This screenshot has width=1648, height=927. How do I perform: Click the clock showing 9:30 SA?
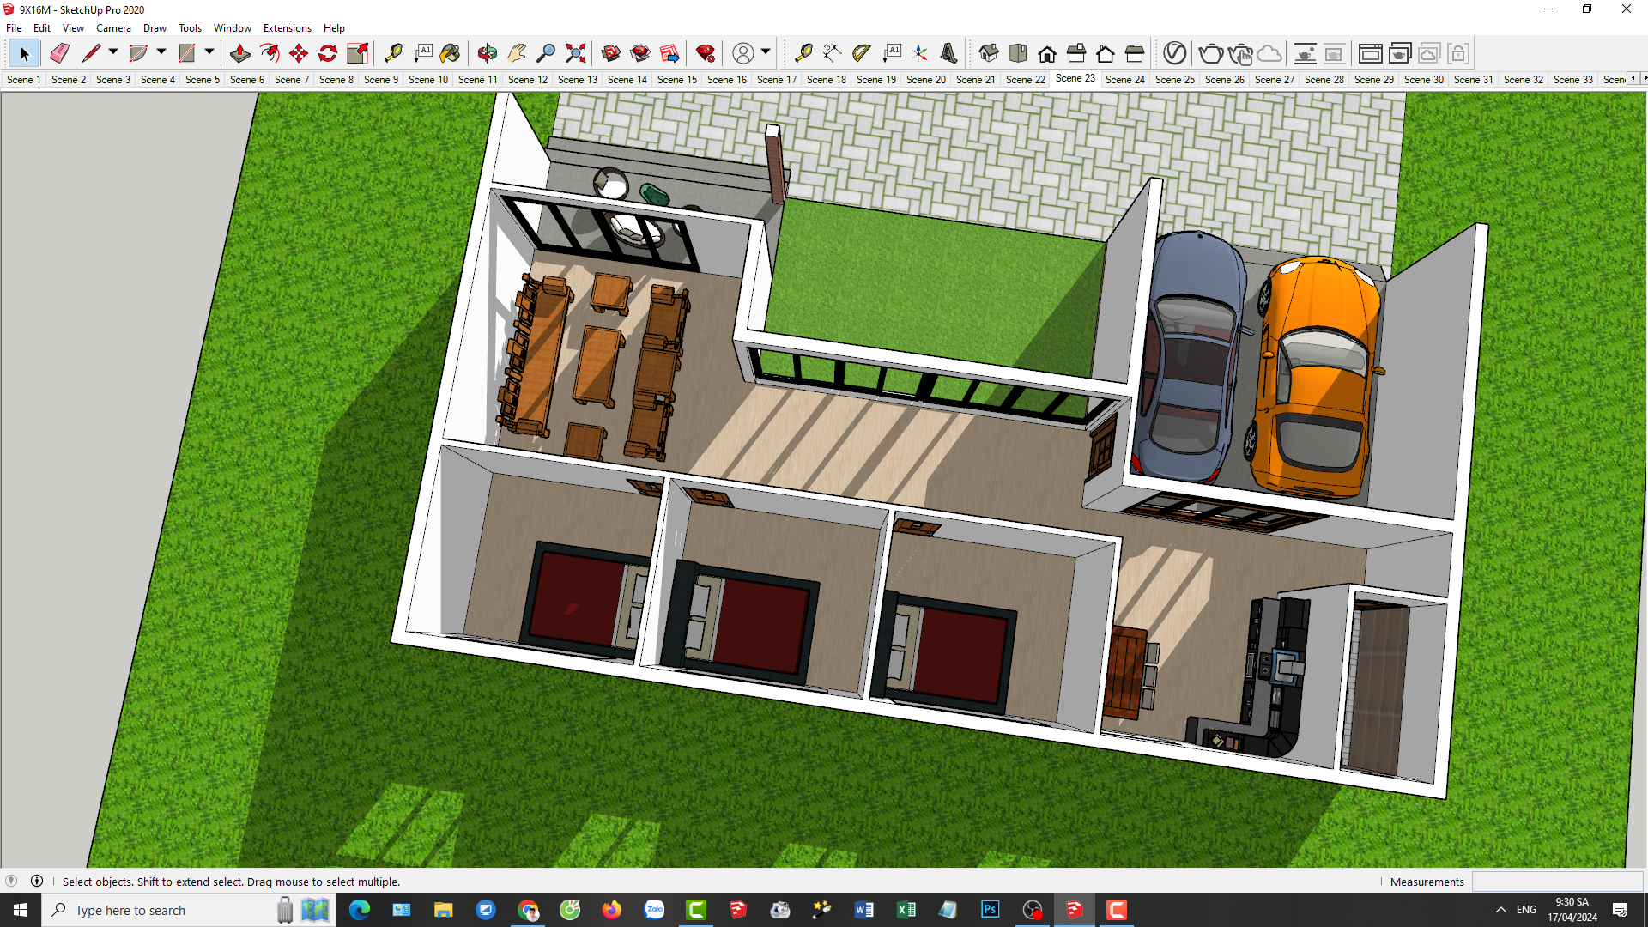pyautogui.click(x=1572, y=902)
